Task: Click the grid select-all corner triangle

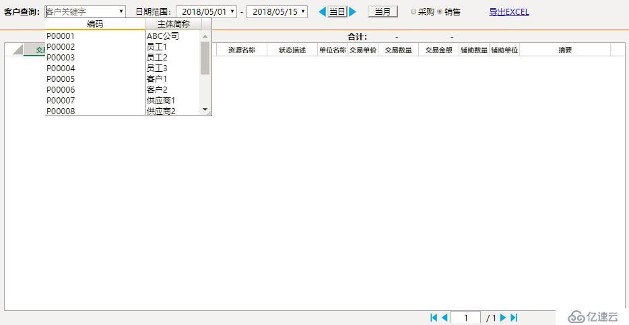Action: point(18,50)
